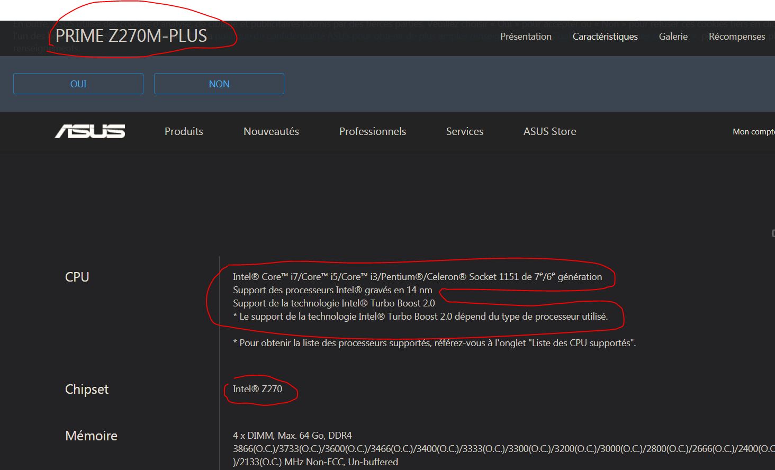
Task: Visit the ASUS Store link
Action: (x=549, y=131)
